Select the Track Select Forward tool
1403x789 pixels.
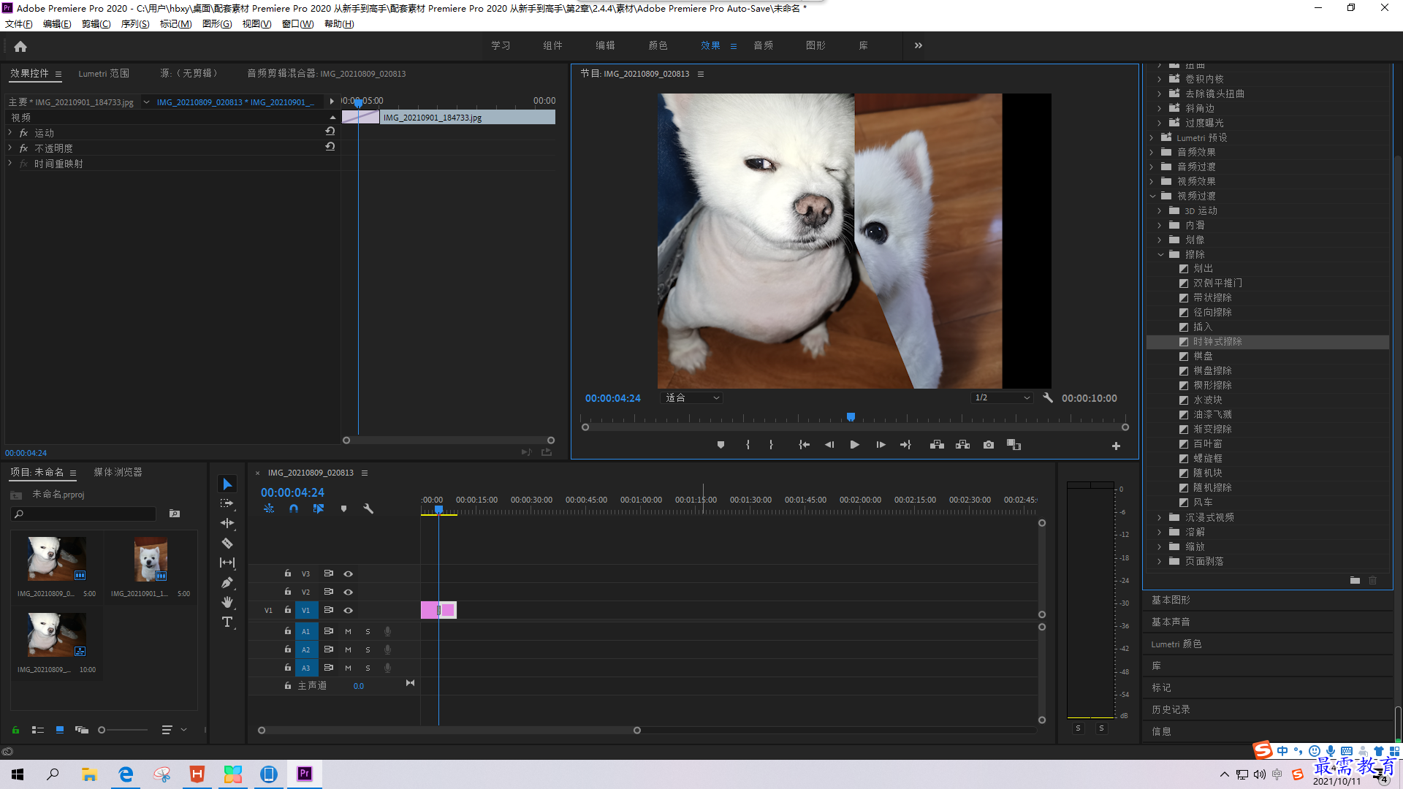pyautogui.click(x=227, y=503)
